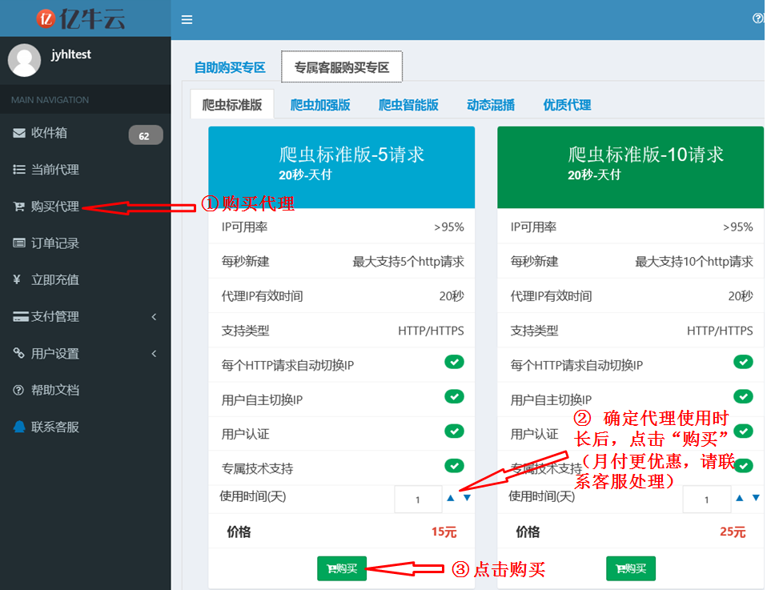Click the 25元 price text
The height and width of the screenshot is (590, 767).
tap(733, 532)
